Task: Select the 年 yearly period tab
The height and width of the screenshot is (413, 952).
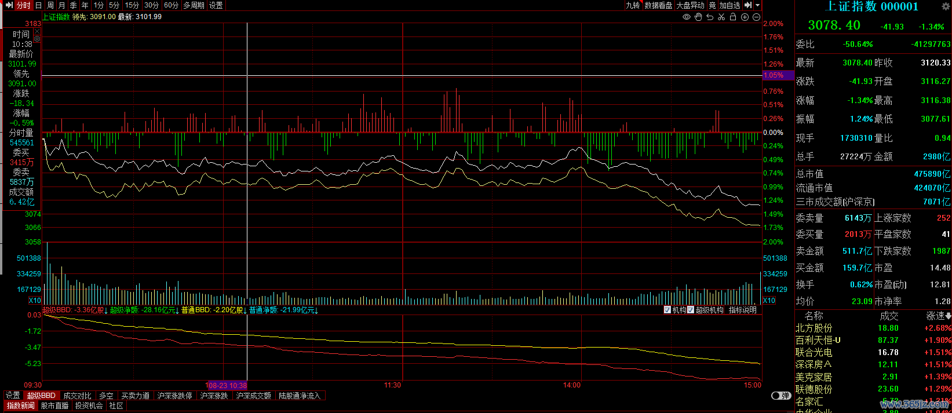Action: 85,5
